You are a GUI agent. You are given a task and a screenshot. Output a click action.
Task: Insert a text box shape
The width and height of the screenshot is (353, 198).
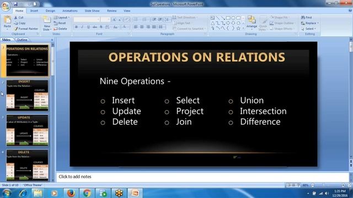212,18
